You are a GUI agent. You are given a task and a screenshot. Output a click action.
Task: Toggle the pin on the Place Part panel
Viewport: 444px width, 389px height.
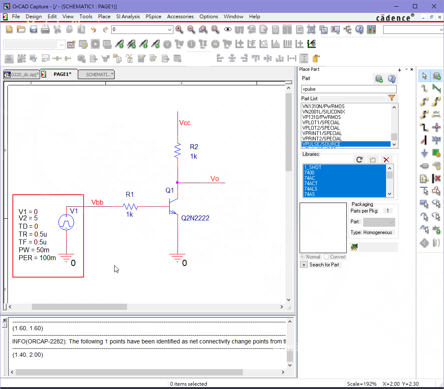(400, 70)
